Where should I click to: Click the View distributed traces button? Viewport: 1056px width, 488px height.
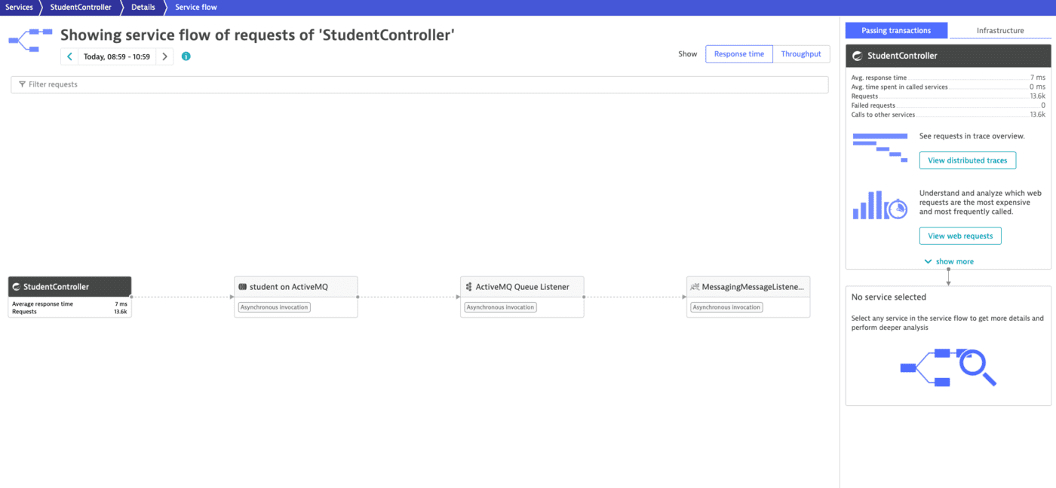pos(968,160)
